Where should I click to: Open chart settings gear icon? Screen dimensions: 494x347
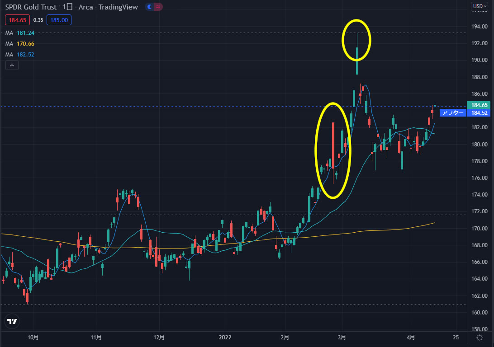479,338
